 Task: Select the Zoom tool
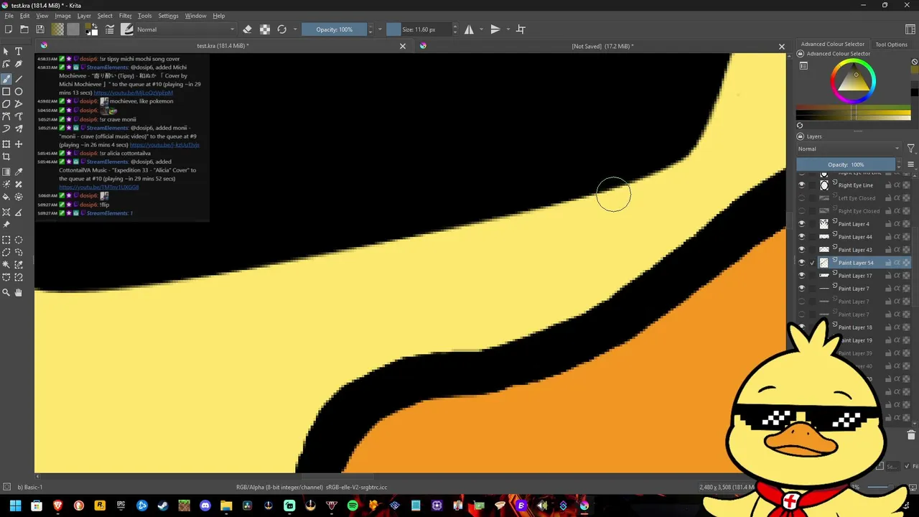pyautogui.click(x=6, y=292)
